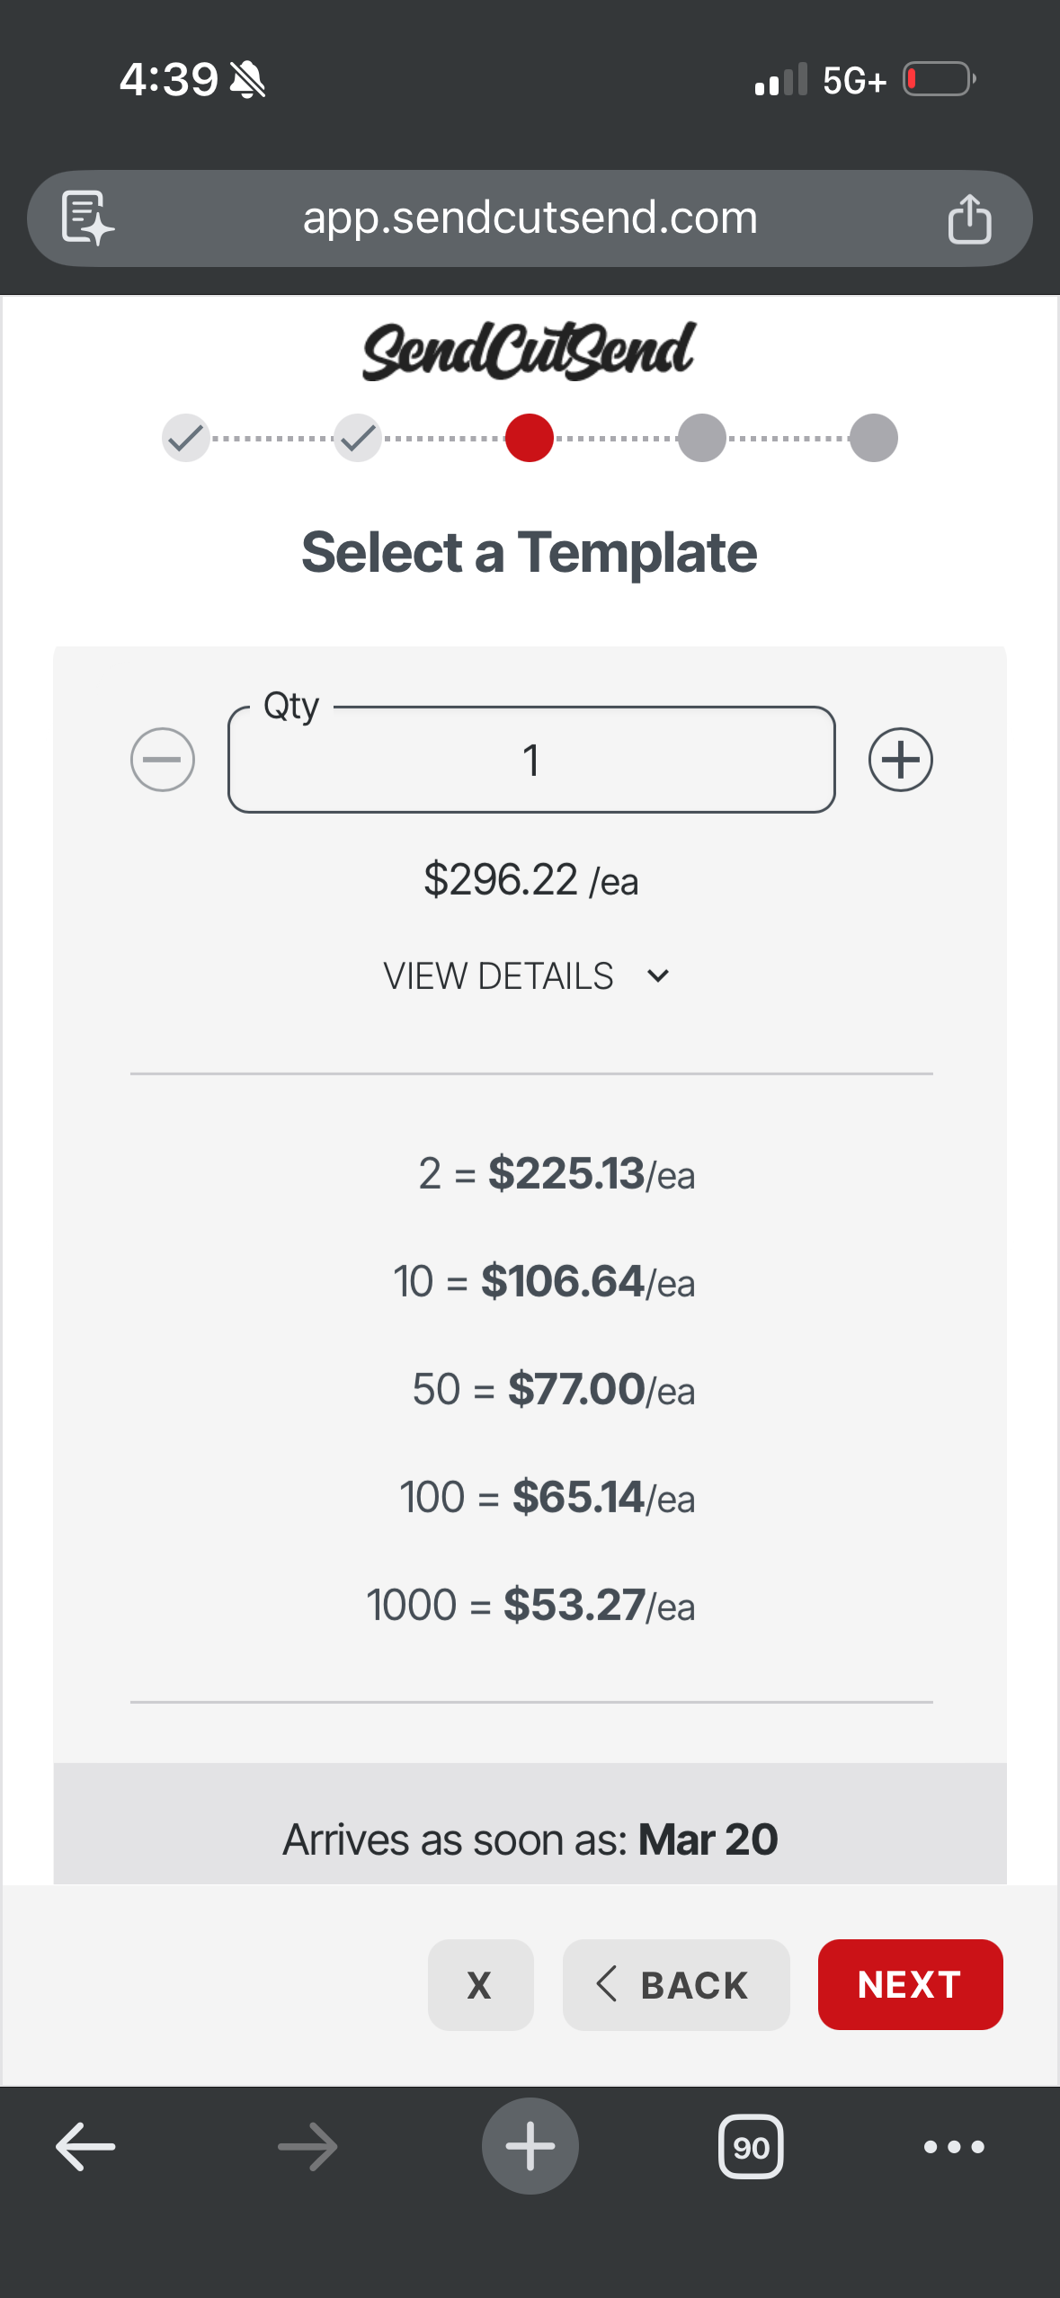This screenshot has width=1060, height=2298.
Task: Tap the share icon in address bar
Action: point(969,218)
